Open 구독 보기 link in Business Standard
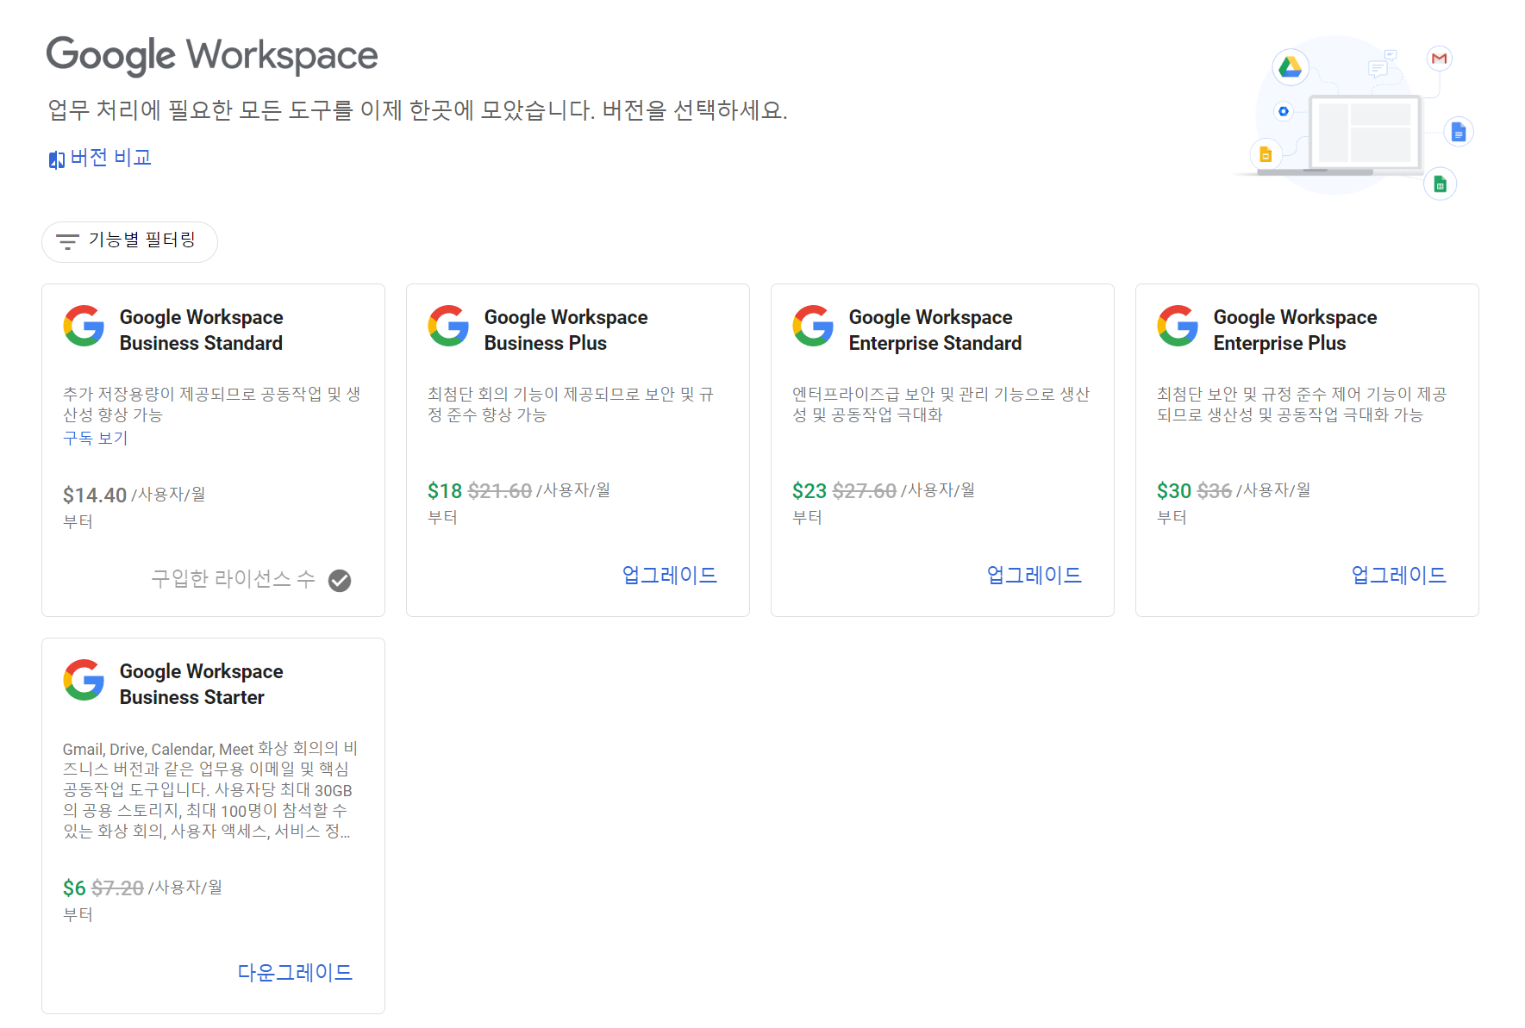Screen dimensions: 1525x1028 (95, 438)
